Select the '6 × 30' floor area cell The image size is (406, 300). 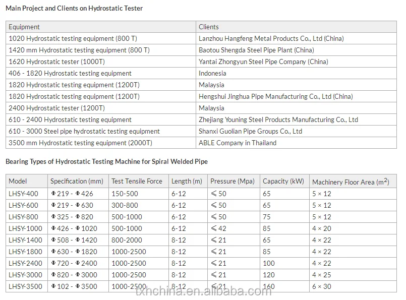coord(322,286)
